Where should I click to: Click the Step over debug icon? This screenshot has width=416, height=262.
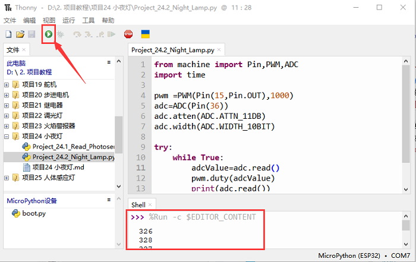pos(77,34)
